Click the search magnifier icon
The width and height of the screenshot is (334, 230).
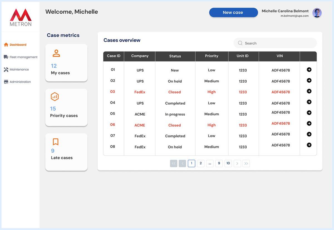(x=240, y=43)
